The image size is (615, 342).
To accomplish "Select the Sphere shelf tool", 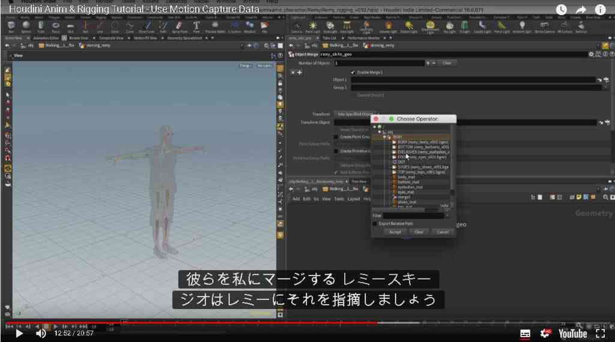I will coord(26,26).
